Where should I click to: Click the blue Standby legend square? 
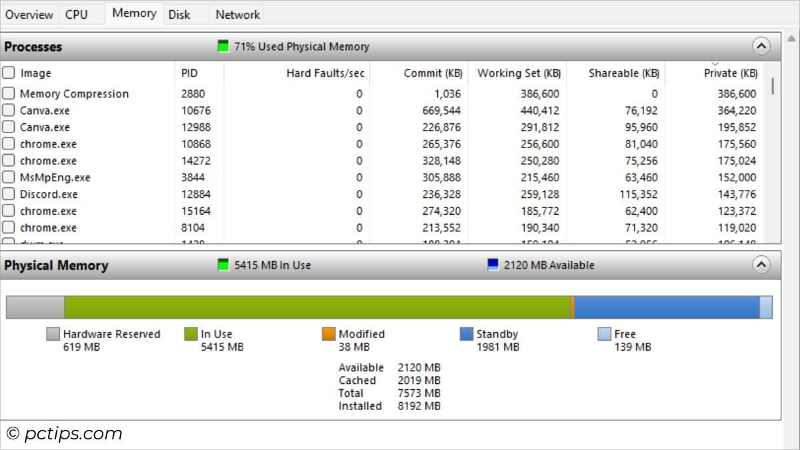(x=467, y=334)
